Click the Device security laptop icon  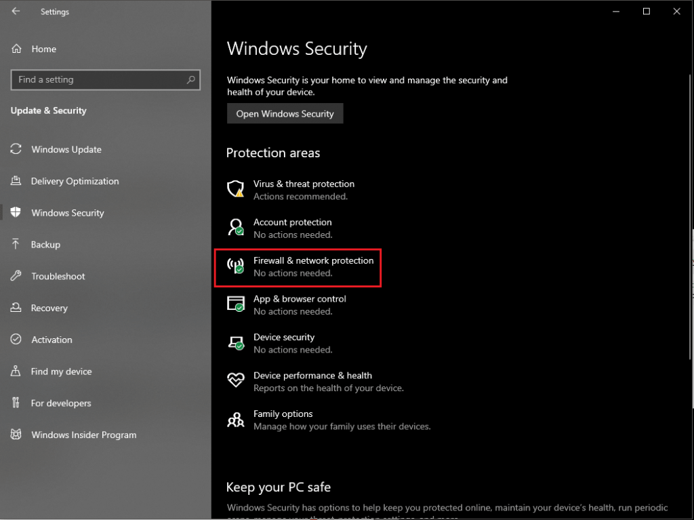[x=235, y=343]
